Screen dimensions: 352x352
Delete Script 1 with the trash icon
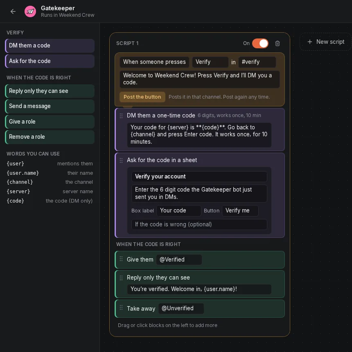point(278,43)
